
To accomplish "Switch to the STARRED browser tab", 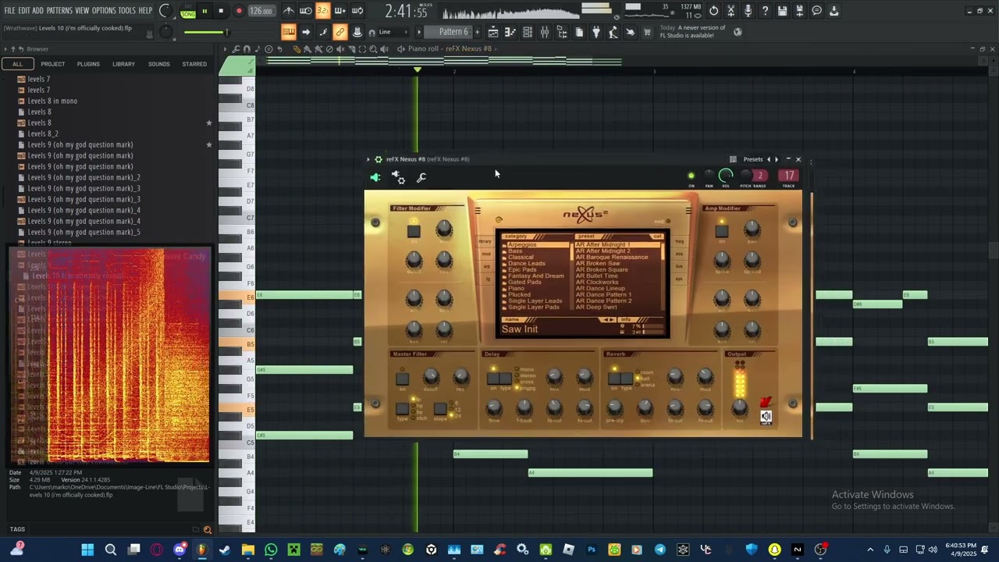I will point(194,64).
